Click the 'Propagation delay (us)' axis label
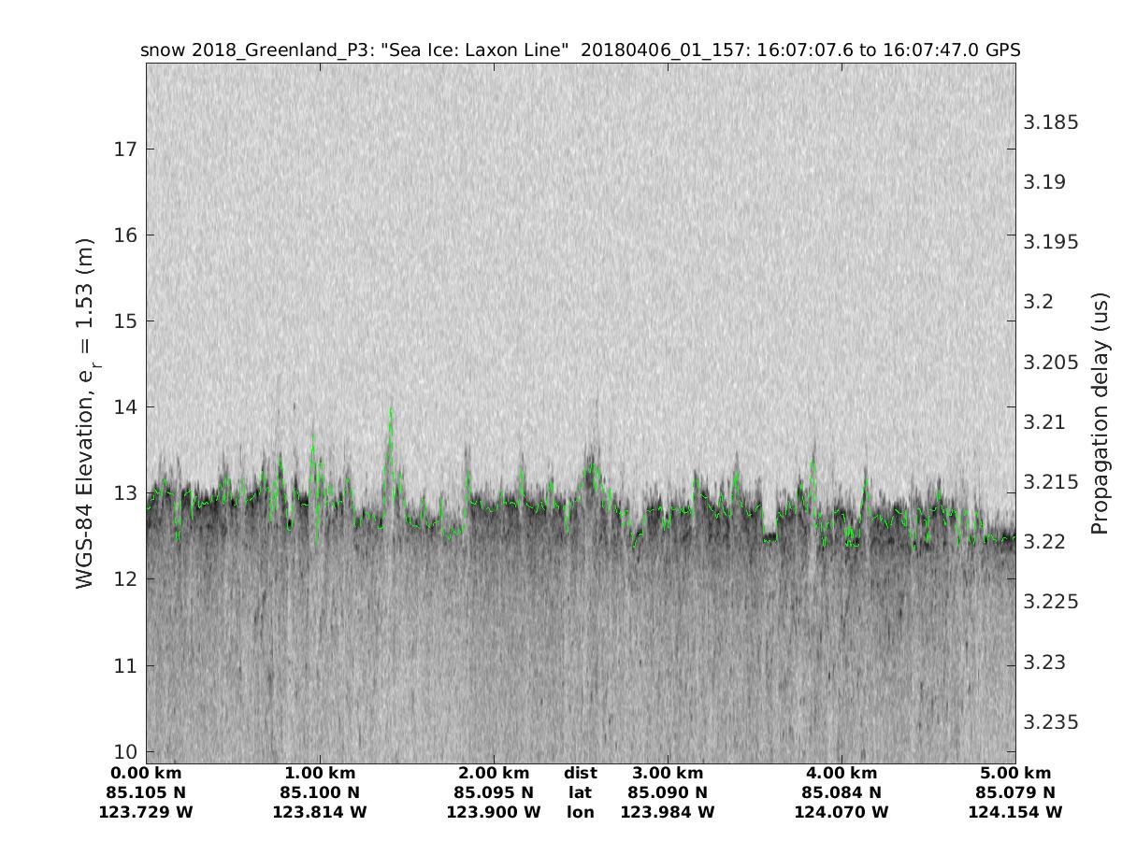Screen dimensions: 1122x841 (1100, 413)
